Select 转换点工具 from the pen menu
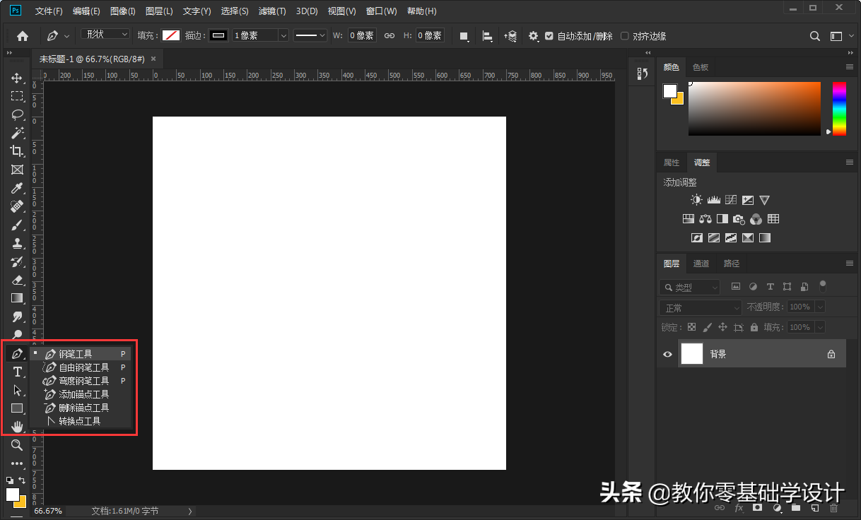 click(x=74, y=420)
